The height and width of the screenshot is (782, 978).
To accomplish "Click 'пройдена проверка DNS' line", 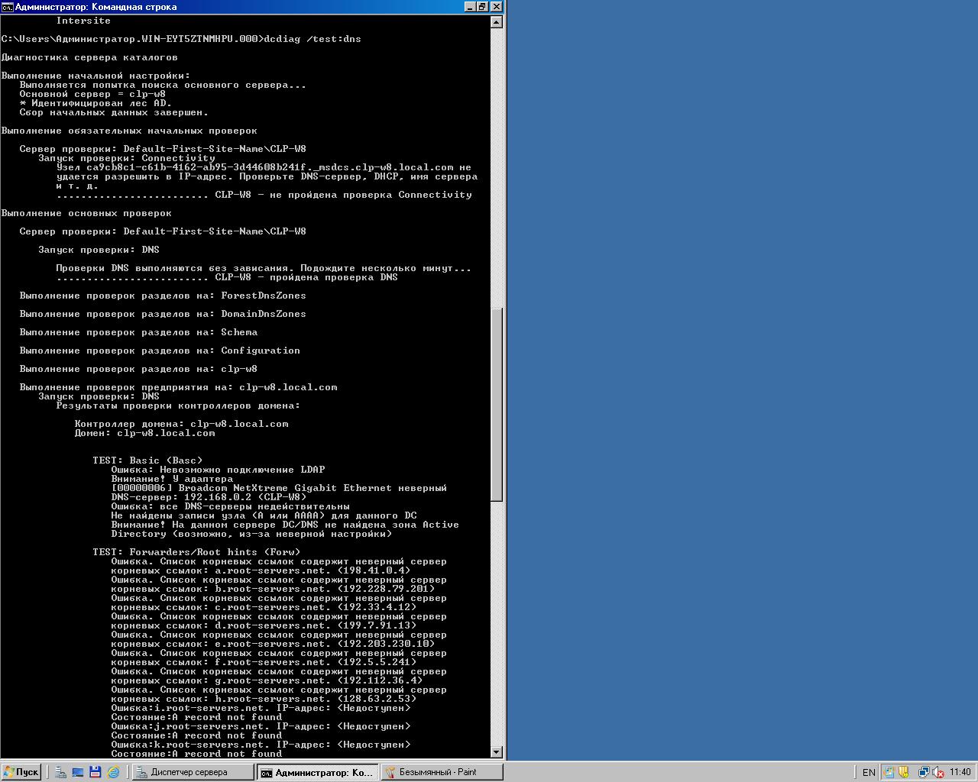I will coord(227,277).
